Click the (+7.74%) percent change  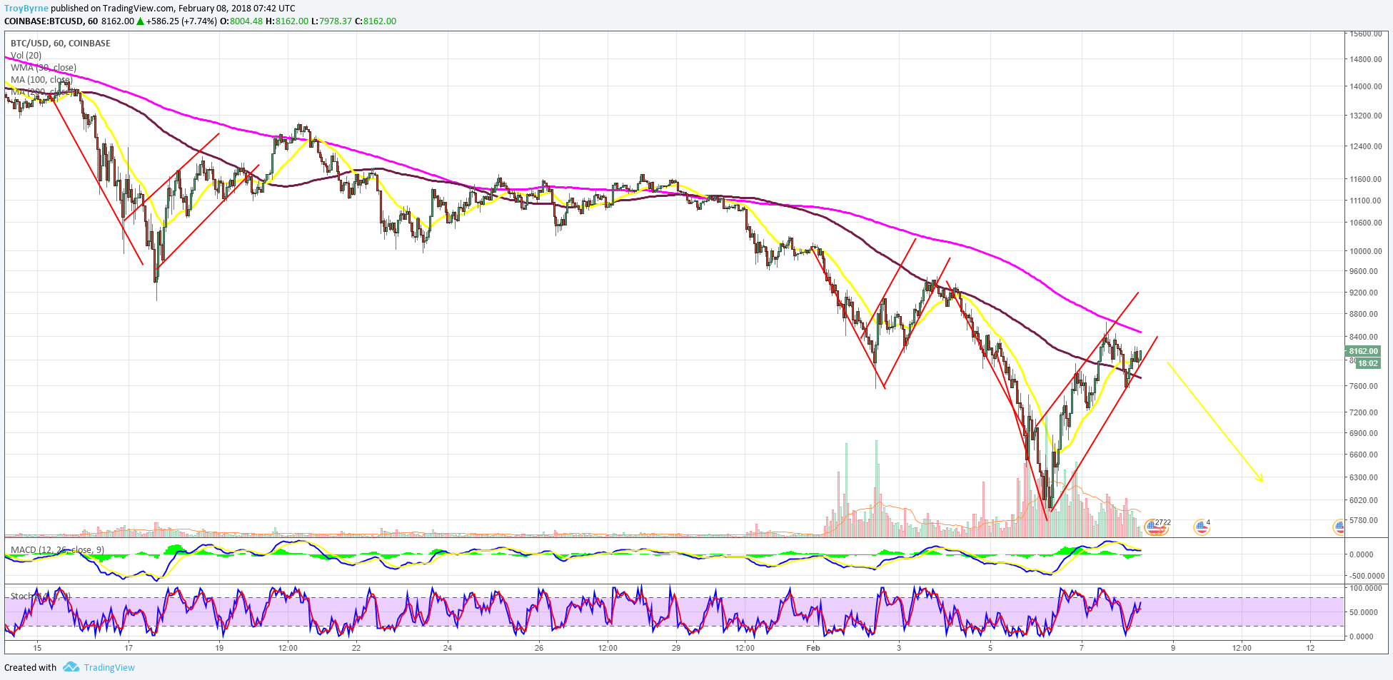coord(199,21)
